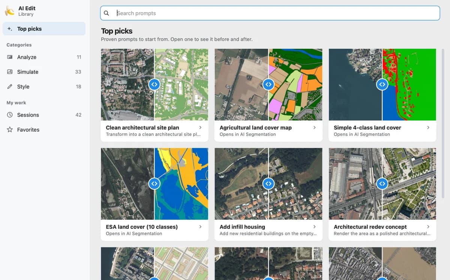The height and width of the screenshot is (280, 450).
Task: Click 'Opens in AI Segmentation' under Agricultural land cover
Action: click(x=247, y=134)
